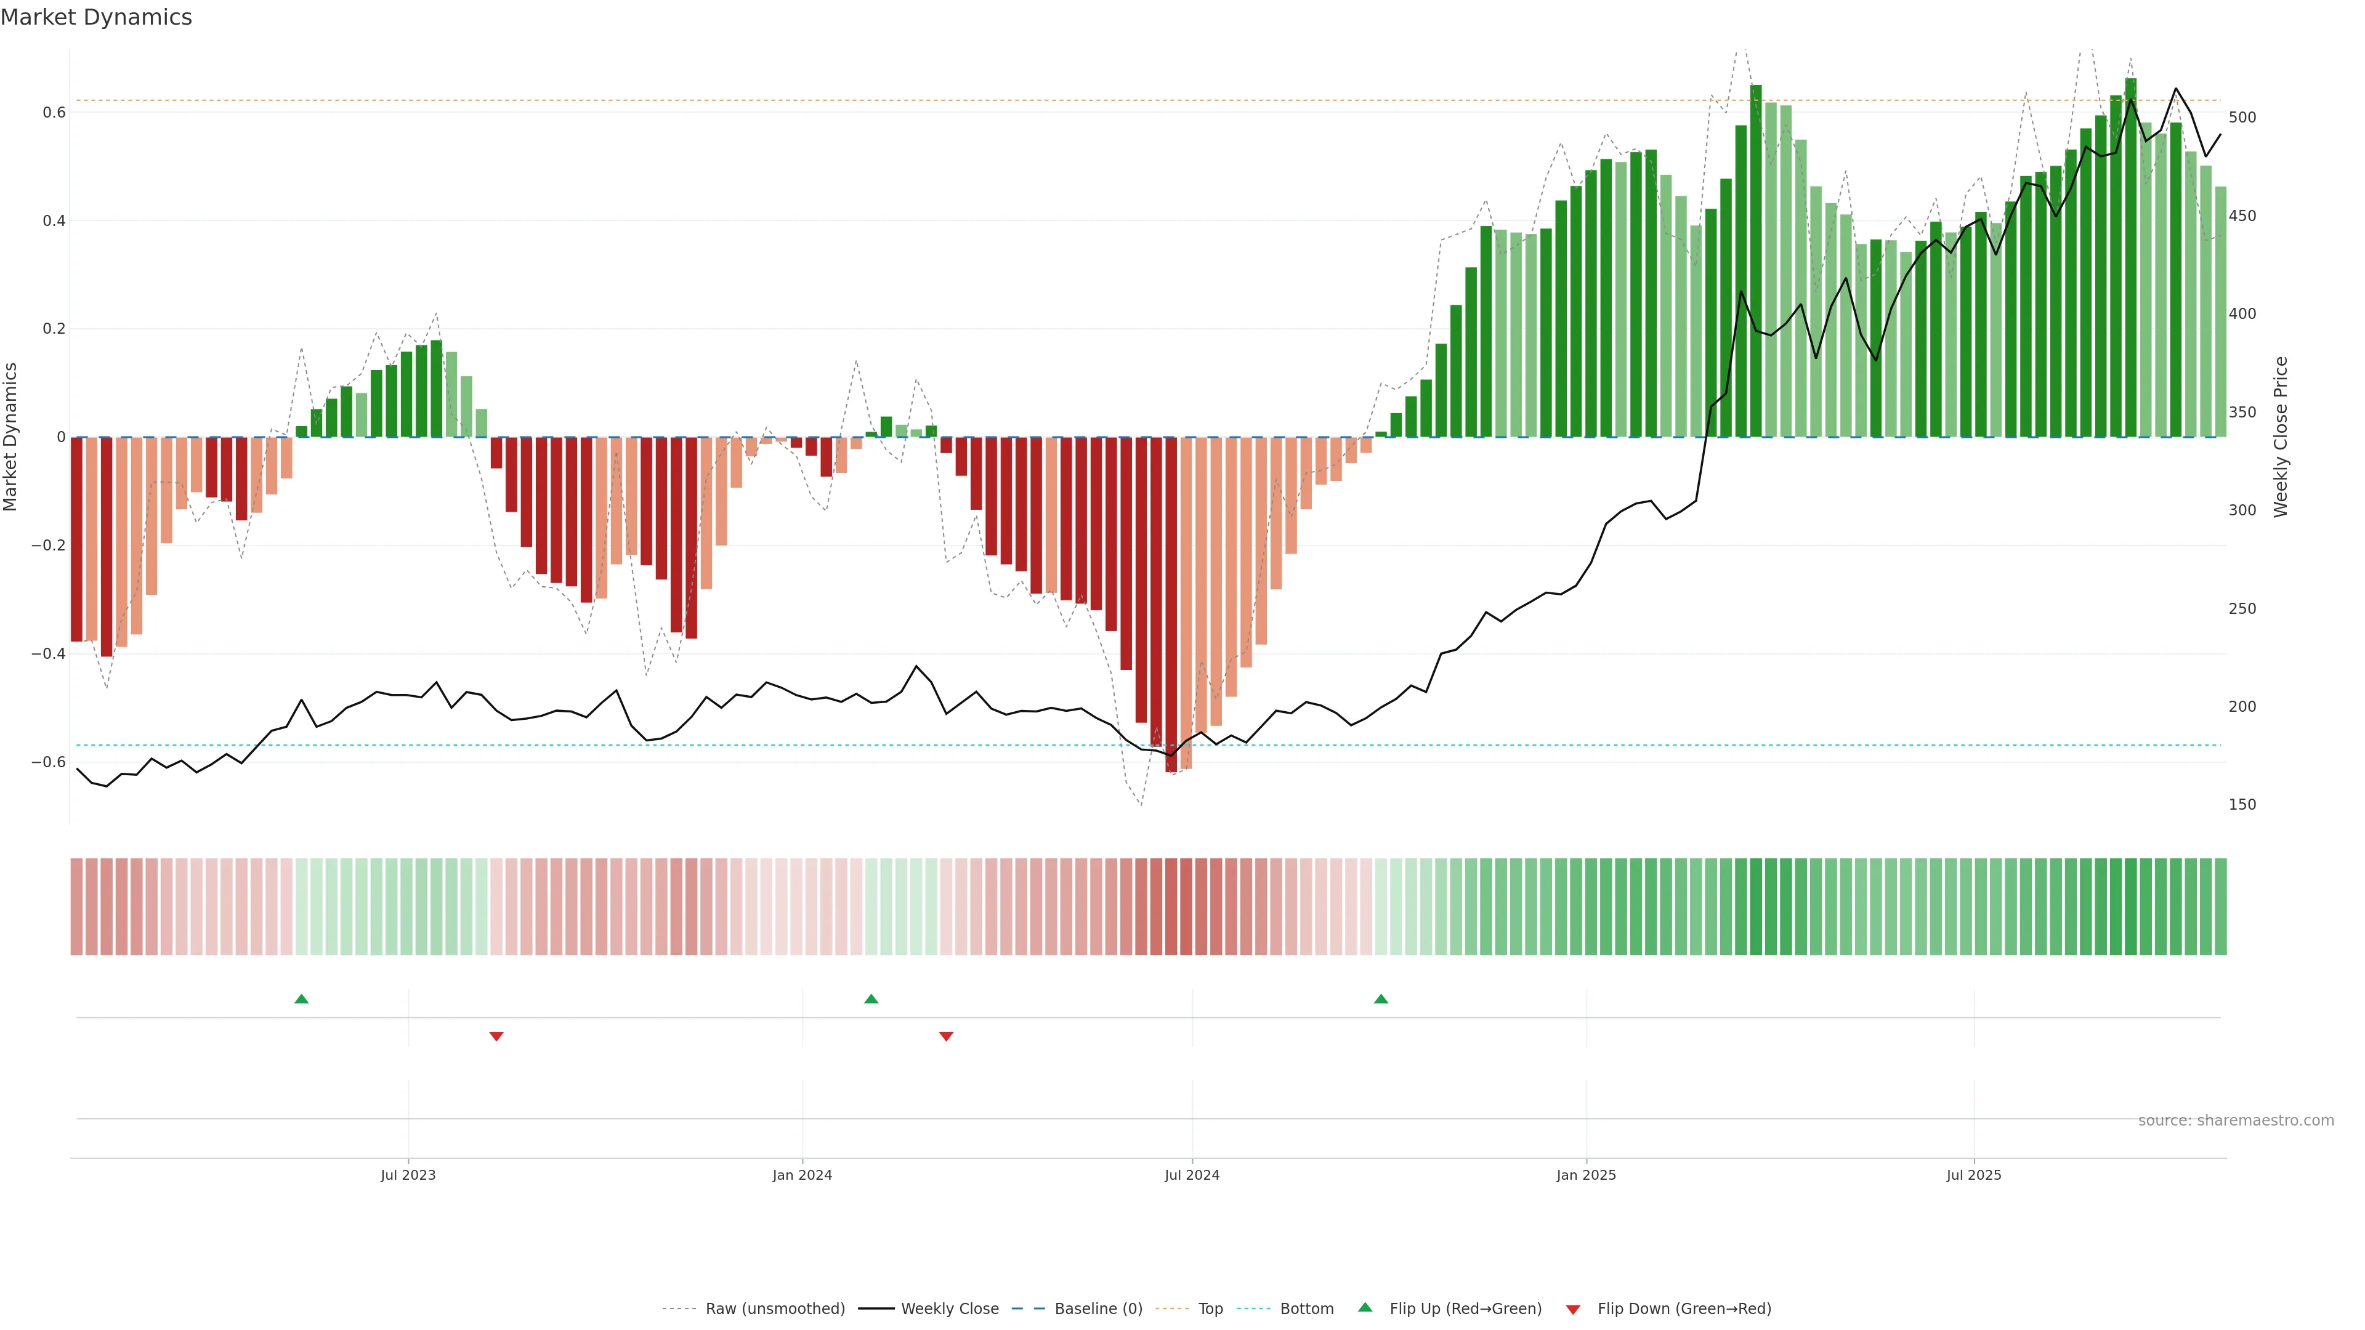Viewport: 2365px width, 1330px height.
Task: Hide the Bottom threshold line via legend
Action: [x=1306, y=1309]
